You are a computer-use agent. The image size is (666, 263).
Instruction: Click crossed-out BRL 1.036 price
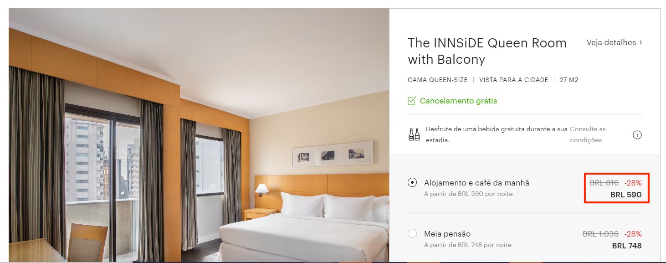600,234
